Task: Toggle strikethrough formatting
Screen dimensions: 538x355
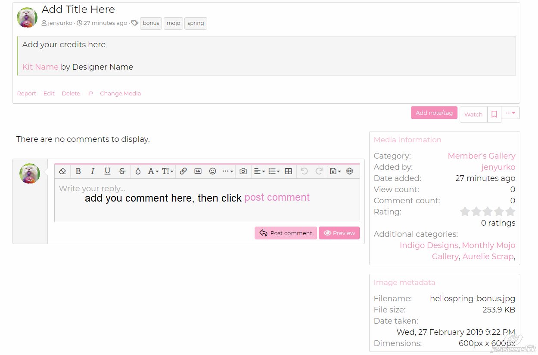Action: (122, 171)
